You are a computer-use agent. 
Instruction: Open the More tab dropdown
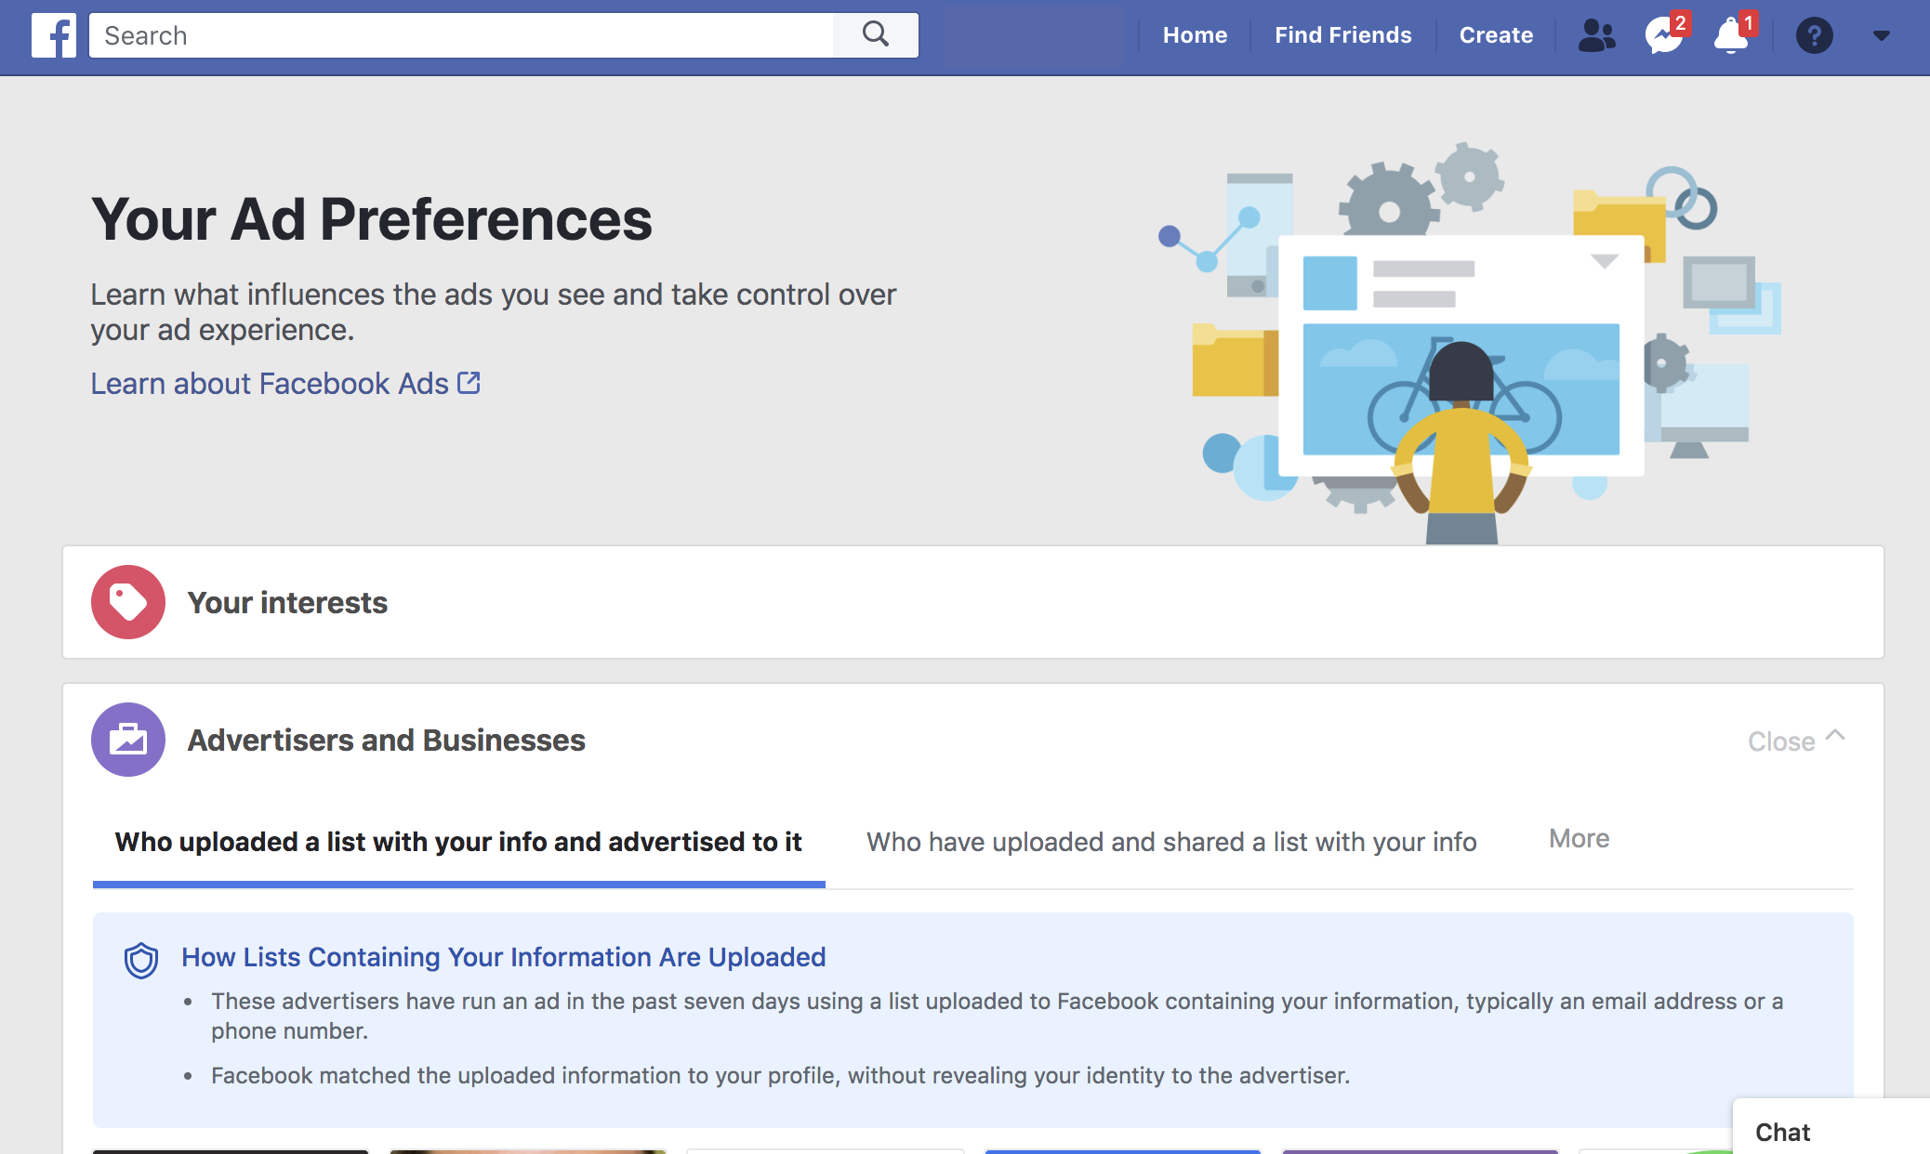1579,839
